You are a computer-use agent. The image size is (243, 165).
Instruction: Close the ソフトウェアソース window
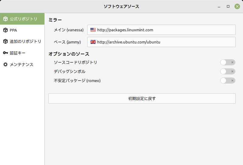click(x=237, y=6)
